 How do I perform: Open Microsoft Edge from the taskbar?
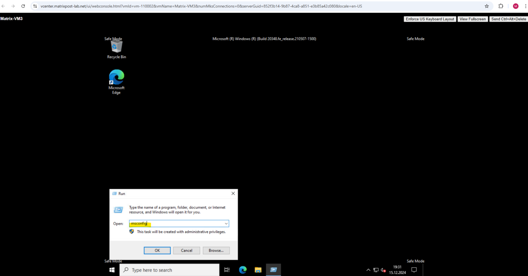click(242, 270)
